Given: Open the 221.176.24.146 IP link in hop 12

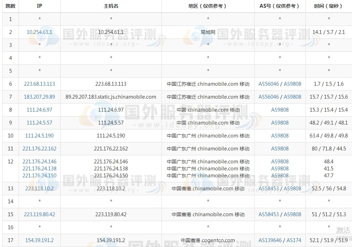Looking at the screenshot, I should coord(39,162).
